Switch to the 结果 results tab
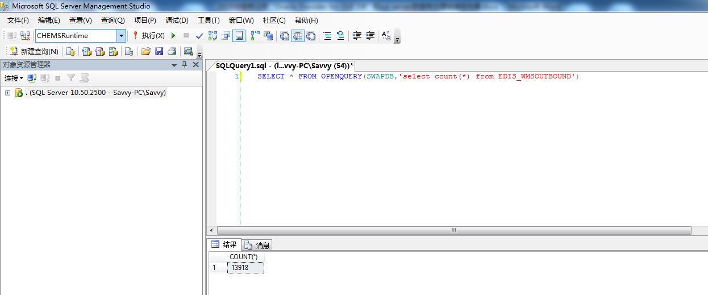The height and width of the screenshot is (295, 708). [224, 244]
